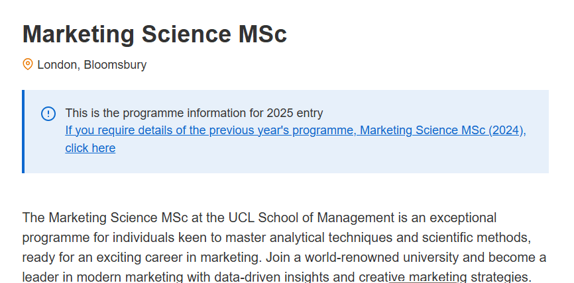The width and height of the screenshot is (574, 283).
Task: Click 'UCL School of Management' in the paragraph
Action: pos(312,218)
